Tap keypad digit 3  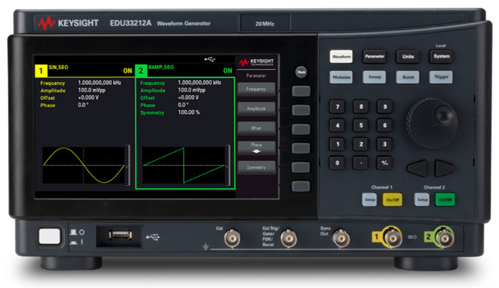point(385,144)
